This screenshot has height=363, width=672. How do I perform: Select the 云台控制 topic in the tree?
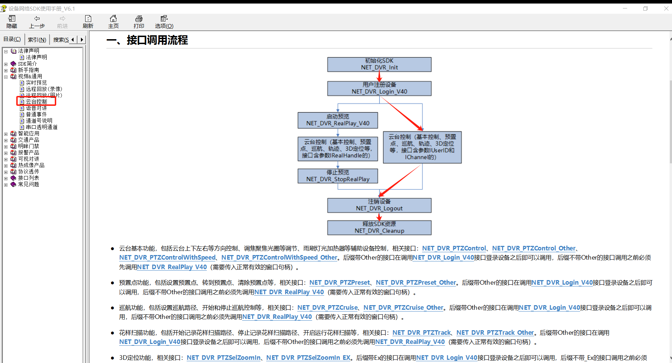pos(37,101)
